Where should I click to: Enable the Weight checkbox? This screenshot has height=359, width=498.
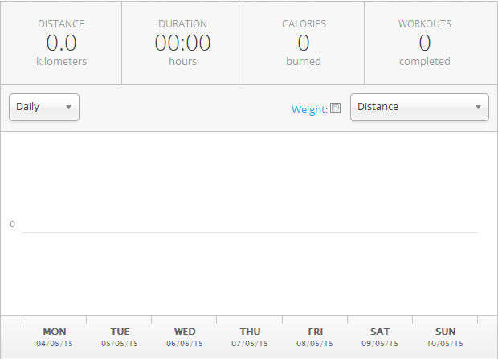(x=336, y=109)
